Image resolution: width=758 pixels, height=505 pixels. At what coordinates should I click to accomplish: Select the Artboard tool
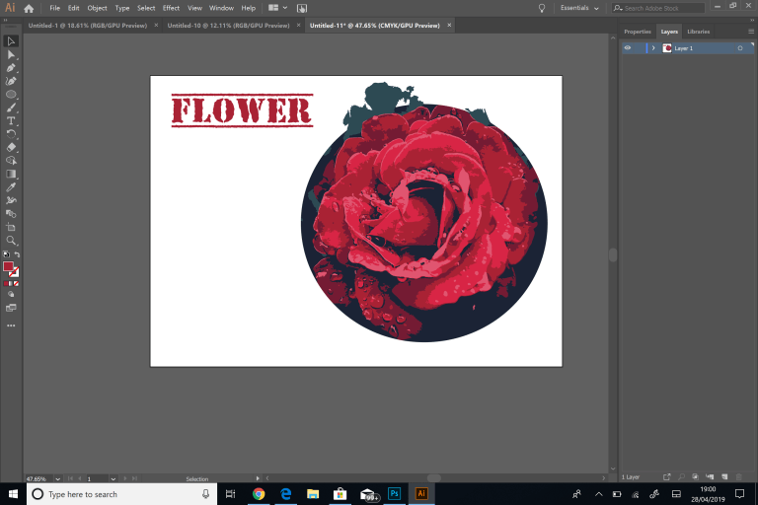click(11, 227)
